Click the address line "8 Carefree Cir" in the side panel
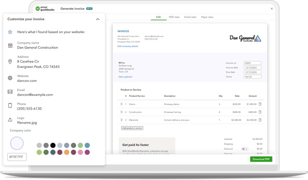This screenshot has height=180, width=308. pos(28,62)
